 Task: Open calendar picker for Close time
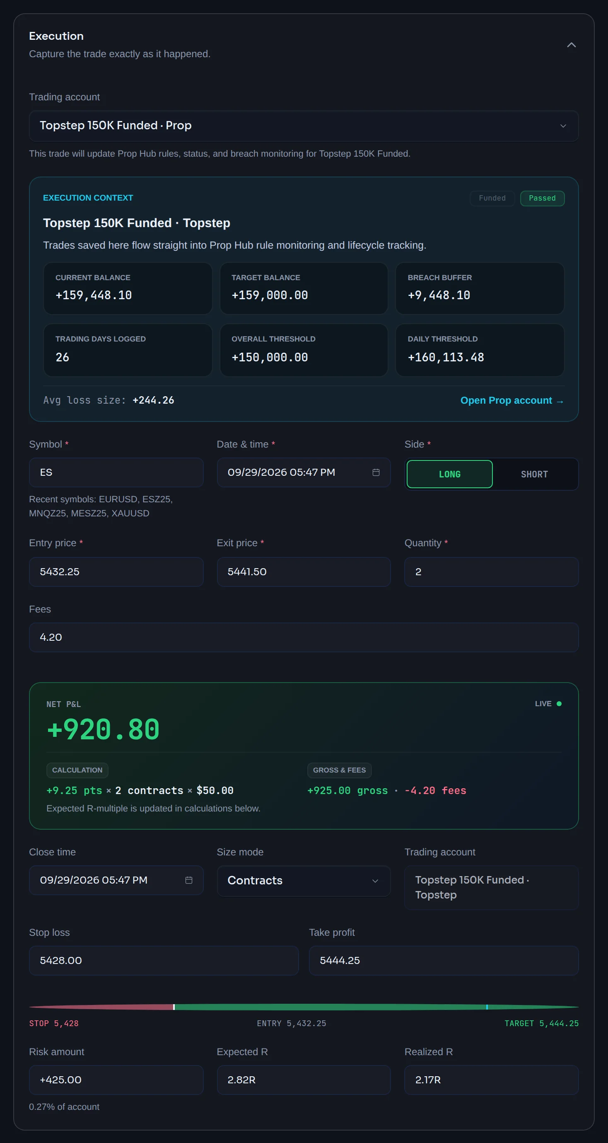pyautogui.click(x=188, y=880)
